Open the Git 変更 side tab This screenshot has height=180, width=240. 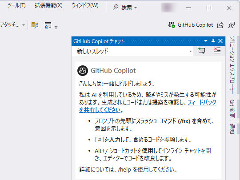pos(232,109)
